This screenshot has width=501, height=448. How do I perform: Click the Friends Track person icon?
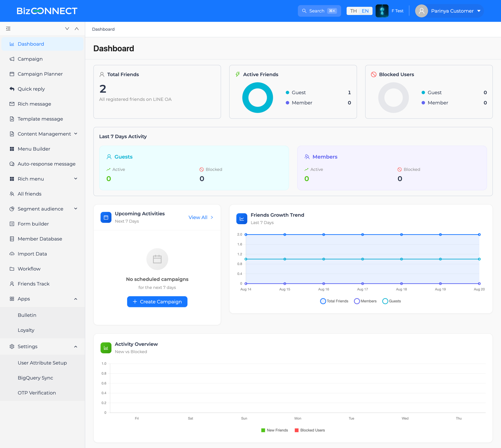coord(12,284)
